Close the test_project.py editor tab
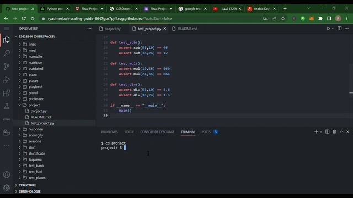The width and height of the screenshot is (353, 198). pos(165,29)
